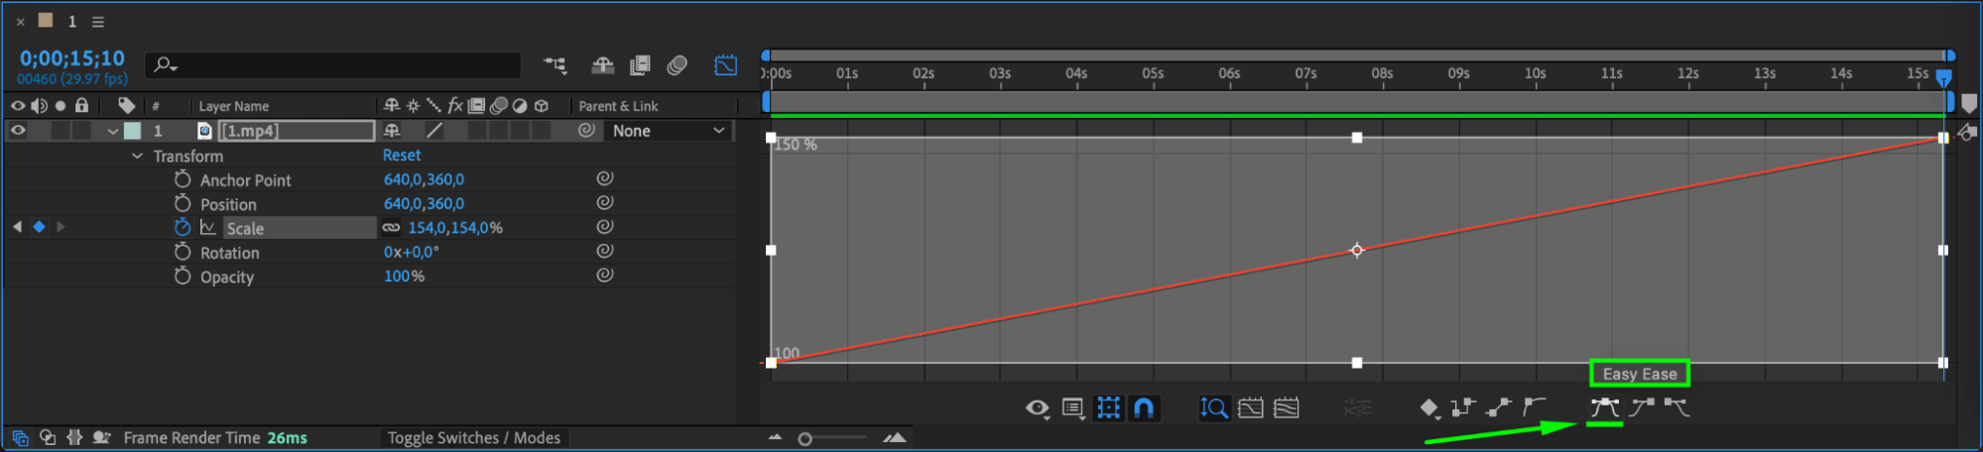The image size is (1983, 452).
Task: Click the Separate Dimensions icon
Action: coord(1357,407)
